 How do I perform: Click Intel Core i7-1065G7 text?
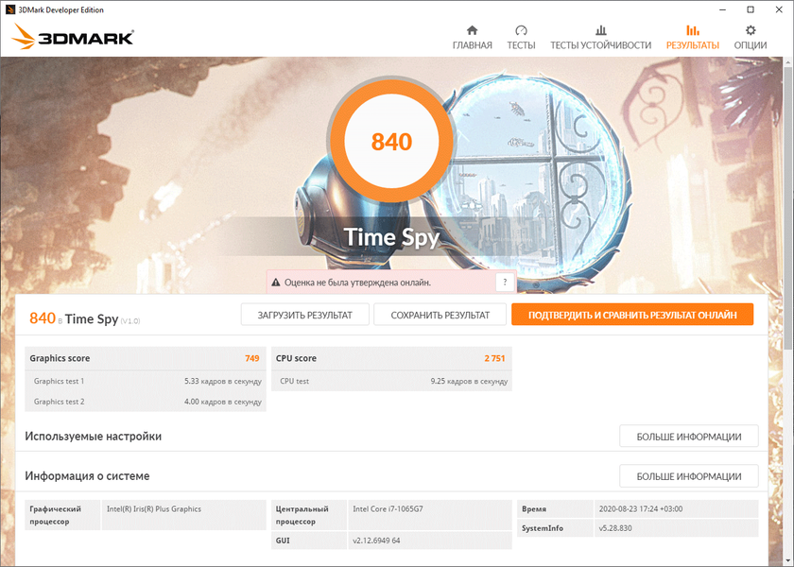388,508
